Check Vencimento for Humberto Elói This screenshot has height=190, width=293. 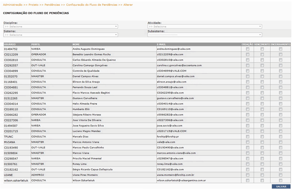pyautogui.click(x=262, y=109)
